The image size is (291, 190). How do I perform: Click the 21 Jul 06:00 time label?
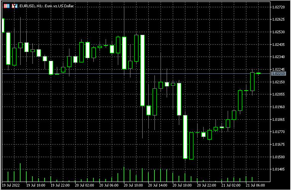point(255,185)
